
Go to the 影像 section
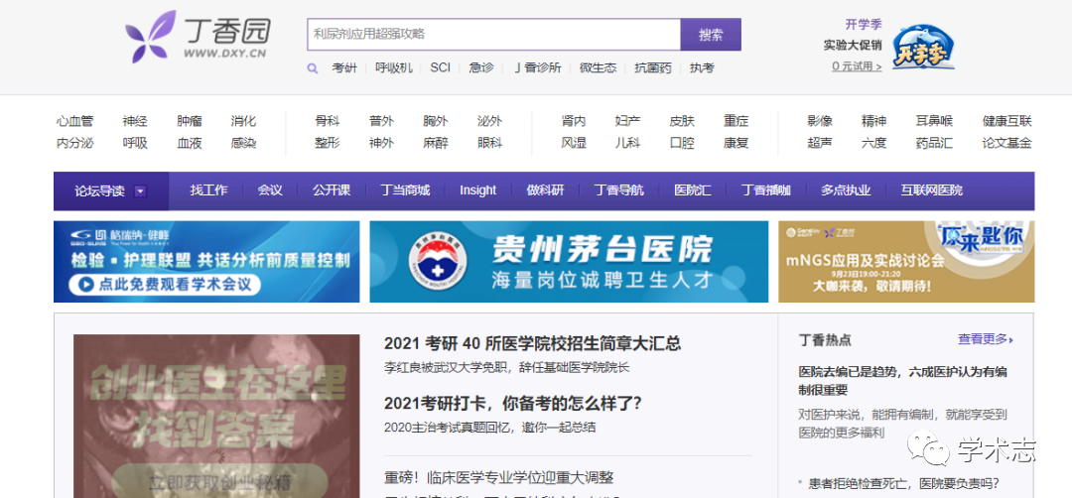(820, 122)
